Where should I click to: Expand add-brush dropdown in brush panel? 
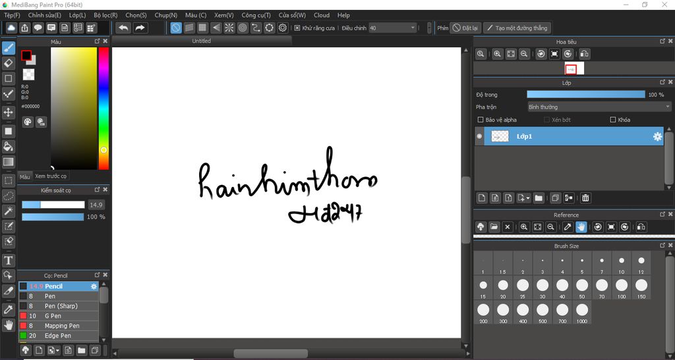click(58, 350)
